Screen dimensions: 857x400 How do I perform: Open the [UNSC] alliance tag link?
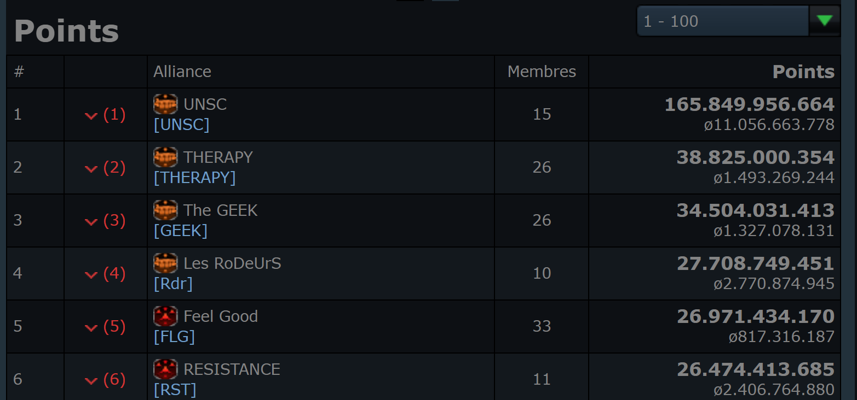(181, 125)
